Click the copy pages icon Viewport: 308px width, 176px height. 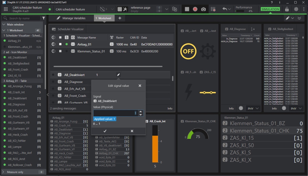174,9
